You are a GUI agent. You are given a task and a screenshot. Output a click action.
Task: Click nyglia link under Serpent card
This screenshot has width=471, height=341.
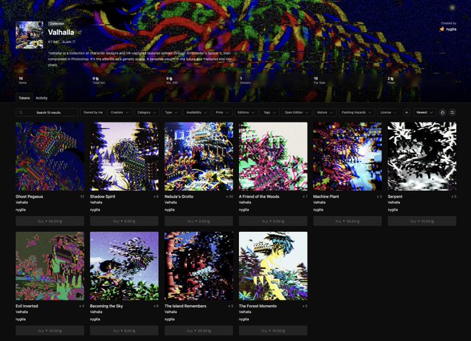(x=393, y=210)
